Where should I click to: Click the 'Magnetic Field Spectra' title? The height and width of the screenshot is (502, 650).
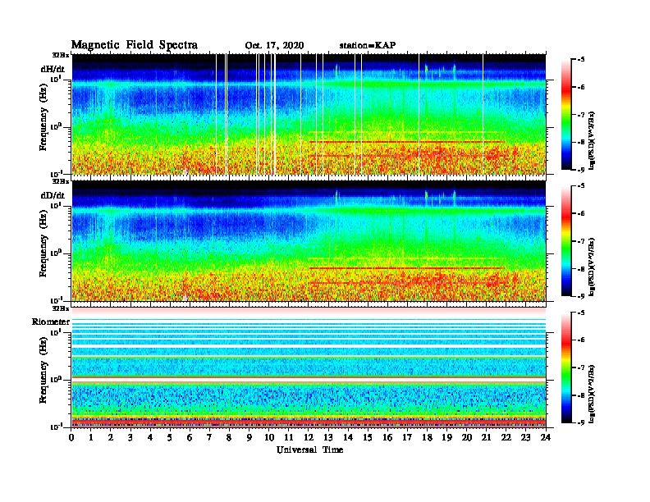(x=135, y=45)
